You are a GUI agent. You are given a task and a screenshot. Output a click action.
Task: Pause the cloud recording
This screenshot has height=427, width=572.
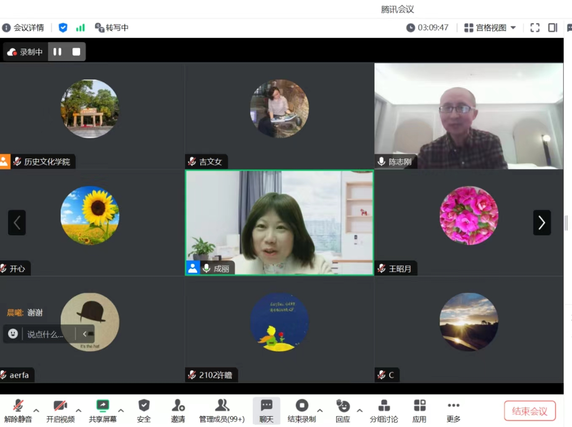pos(57,52)
